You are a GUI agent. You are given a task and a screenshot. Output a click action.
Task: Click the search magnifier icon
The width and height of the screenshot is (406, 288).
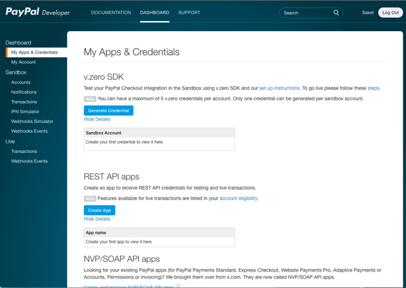(x=336, y=13)
